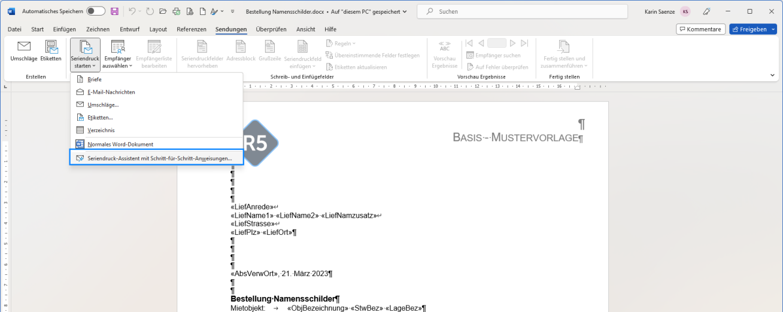This screenshot has height=312, width=783.
Task: Switch to the Entwurf tab
Action: pyautogui.click(x=130, y=29)
